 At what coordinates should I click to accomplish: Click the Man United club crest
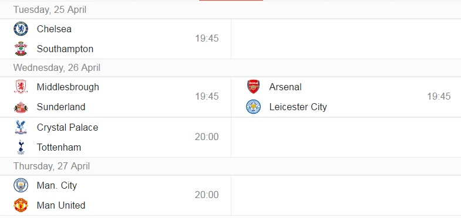(x=21, y=205)
